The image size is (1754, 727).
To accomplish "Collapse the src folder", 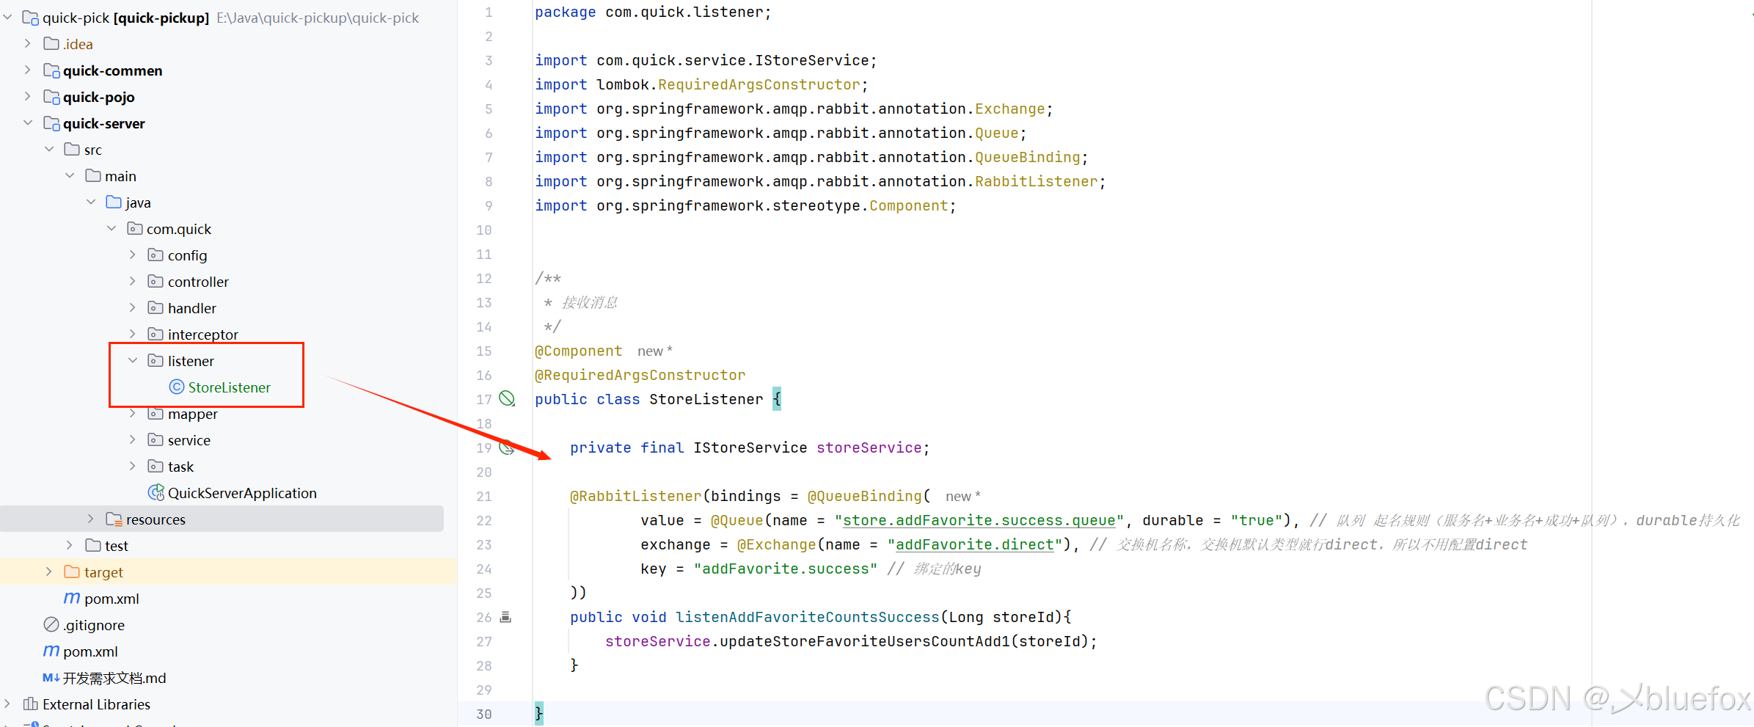I will click(x=49, y=150).
